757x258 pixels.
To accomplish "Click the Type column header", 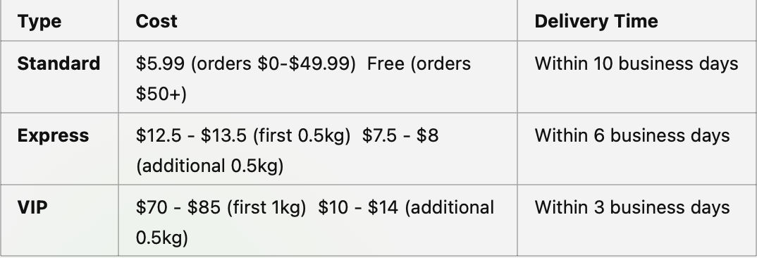I will click(x=39, y=21).
